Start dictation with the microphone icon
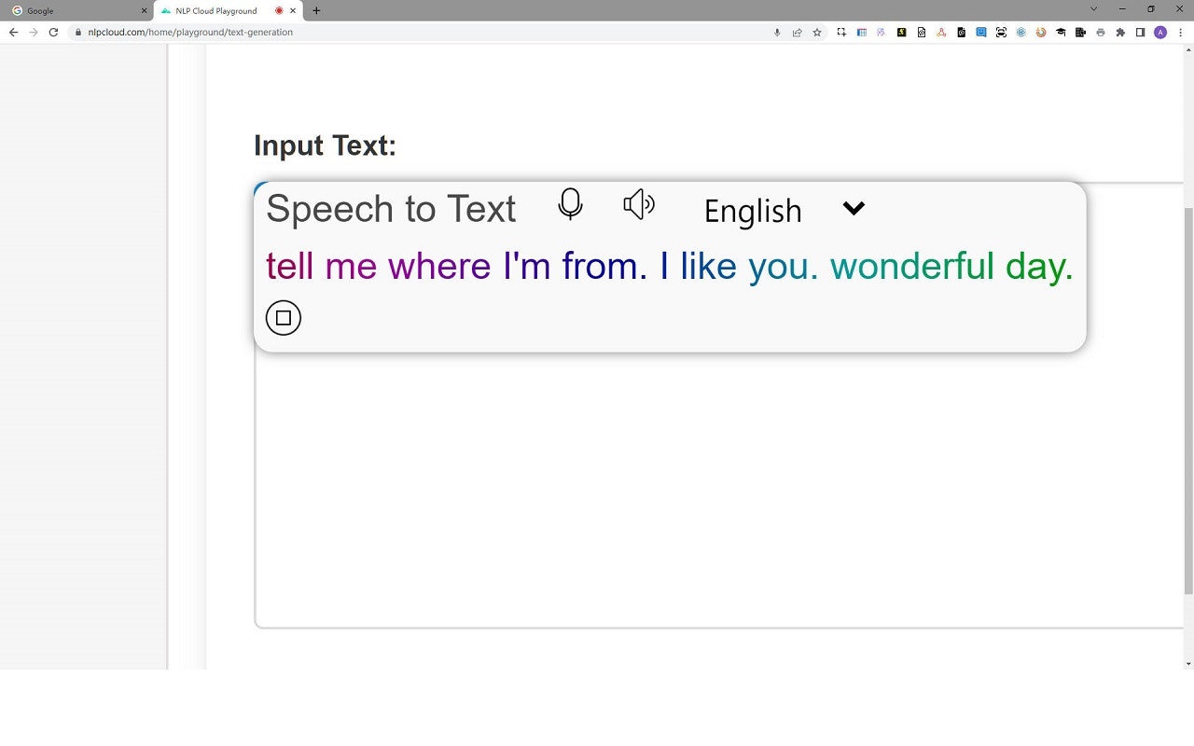1194x746 pixels. pos(570,204)
